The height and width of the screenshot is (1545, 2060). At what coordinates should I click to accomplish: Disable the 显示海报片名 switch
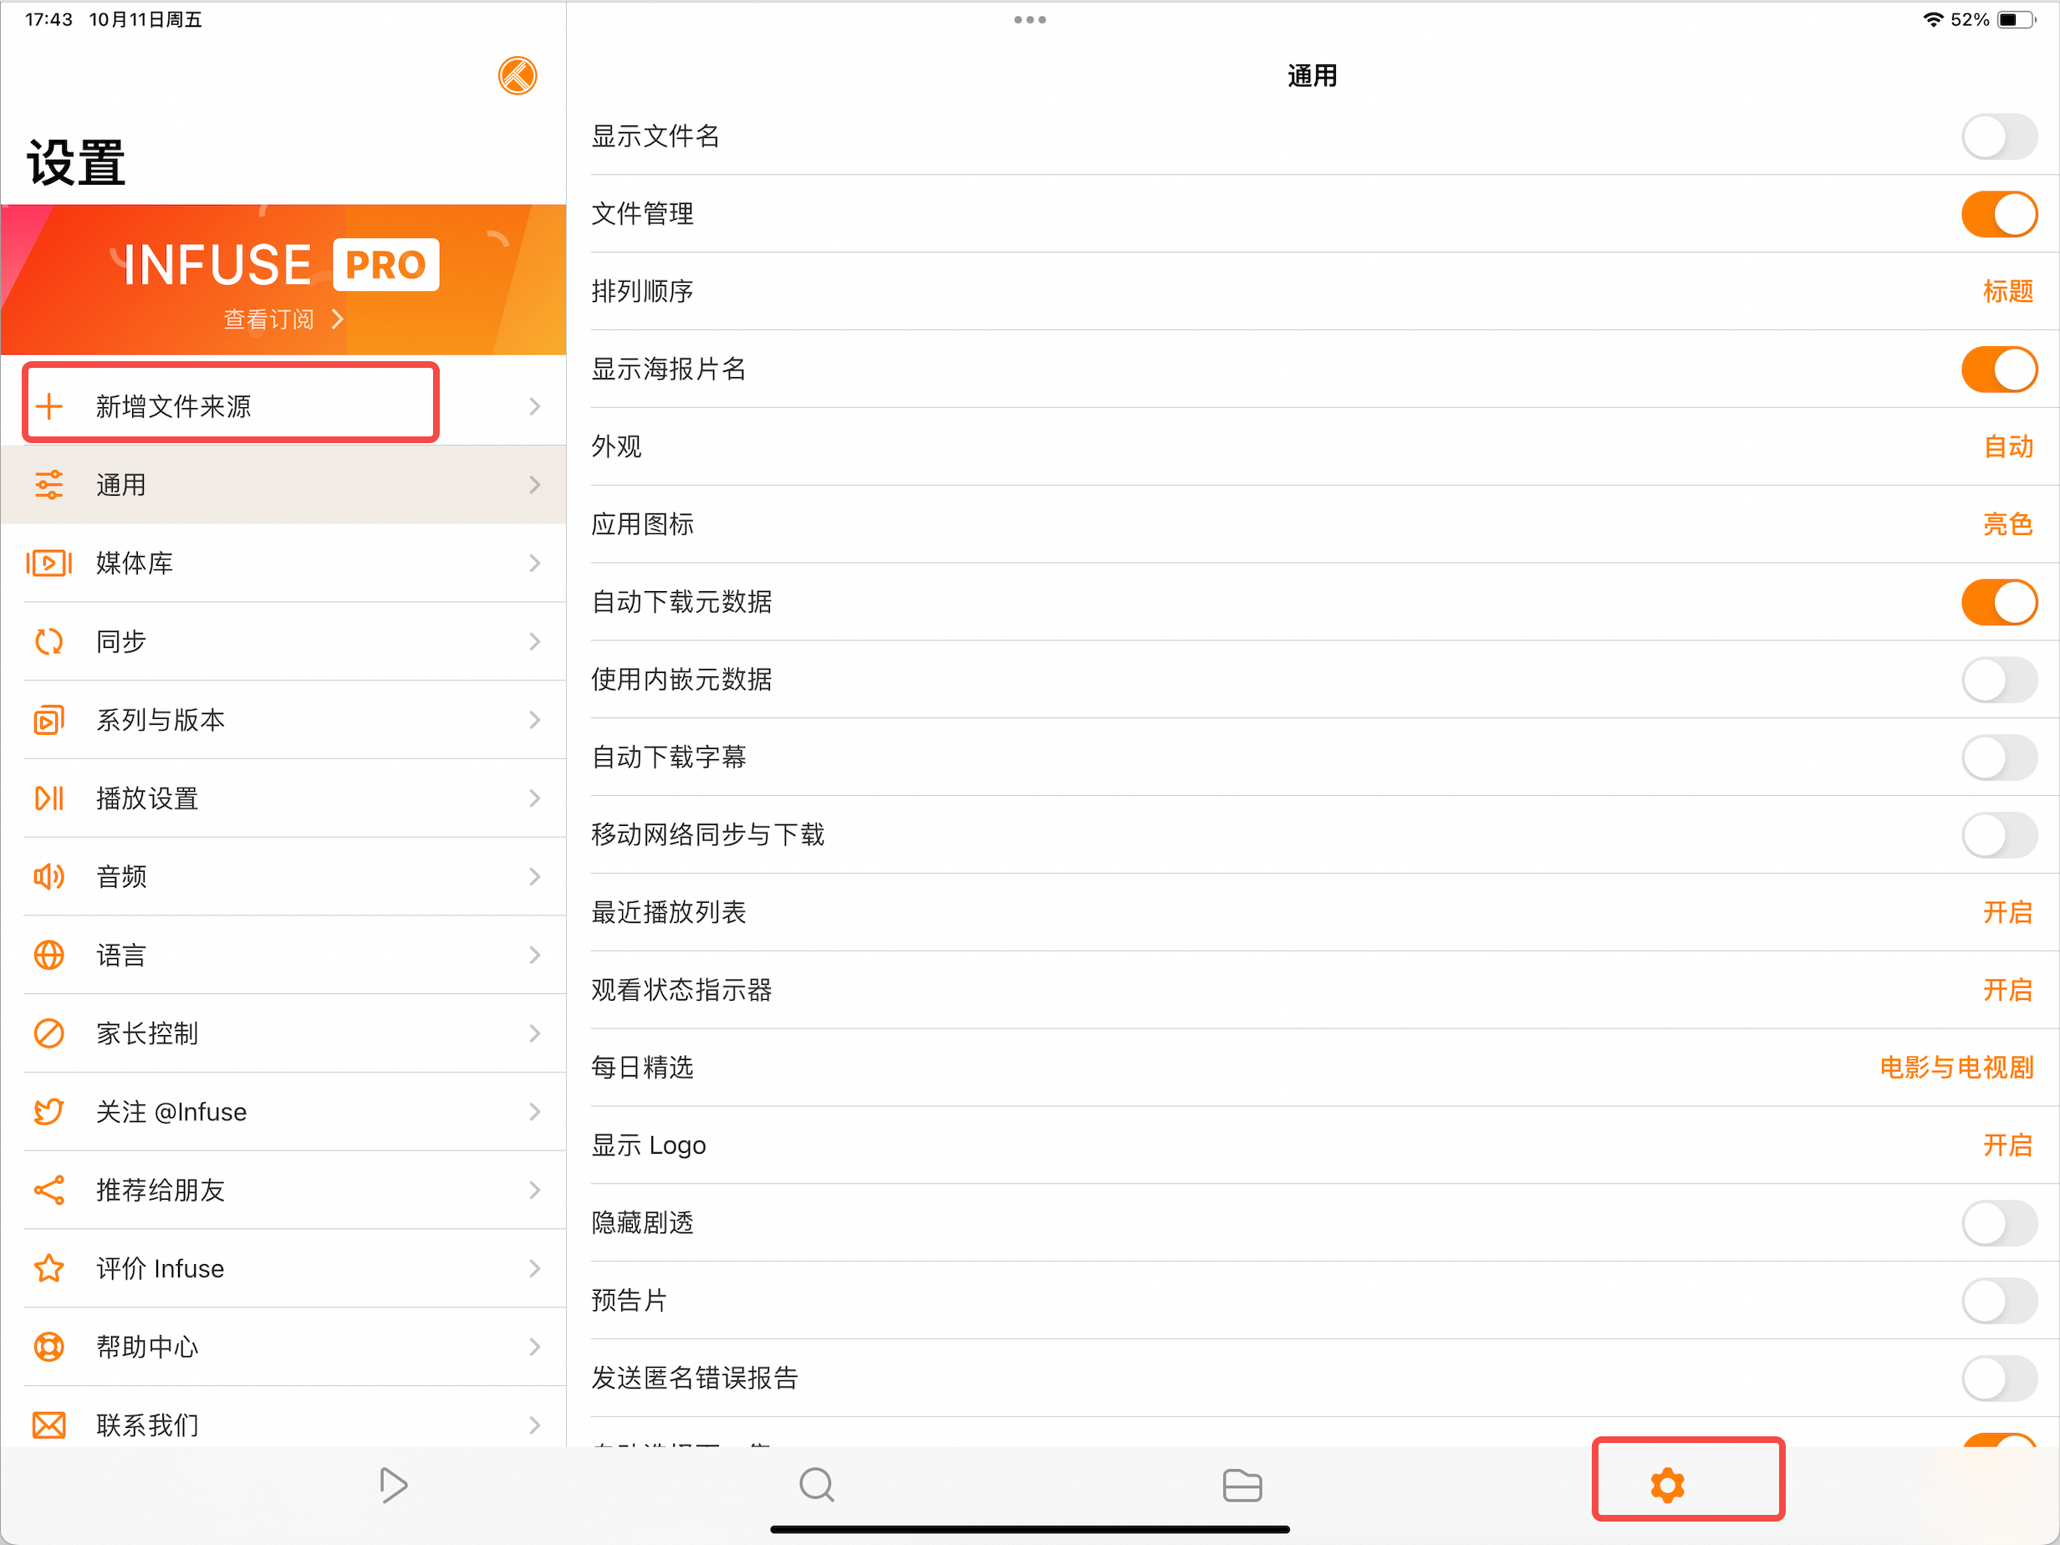[1998, 370]
